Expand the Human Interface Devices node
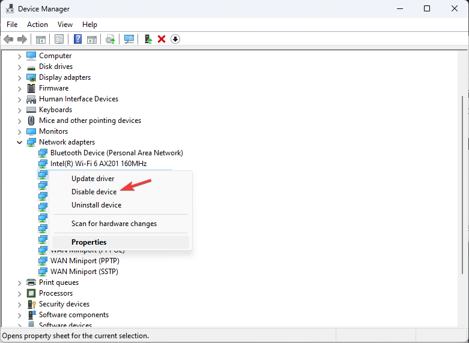Viewport: 469px width, 343px height. coord(19,99)
